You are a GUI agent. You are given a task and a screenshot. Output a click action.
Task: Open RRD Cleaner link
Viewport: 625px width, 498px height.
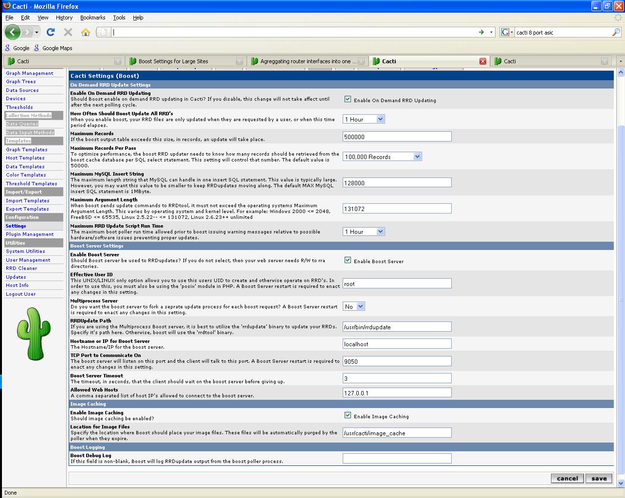point(21,268)
